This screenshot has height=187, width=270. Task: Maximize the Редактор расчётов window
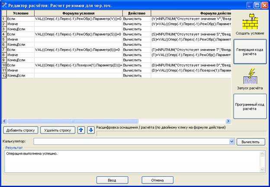[257, 5]
